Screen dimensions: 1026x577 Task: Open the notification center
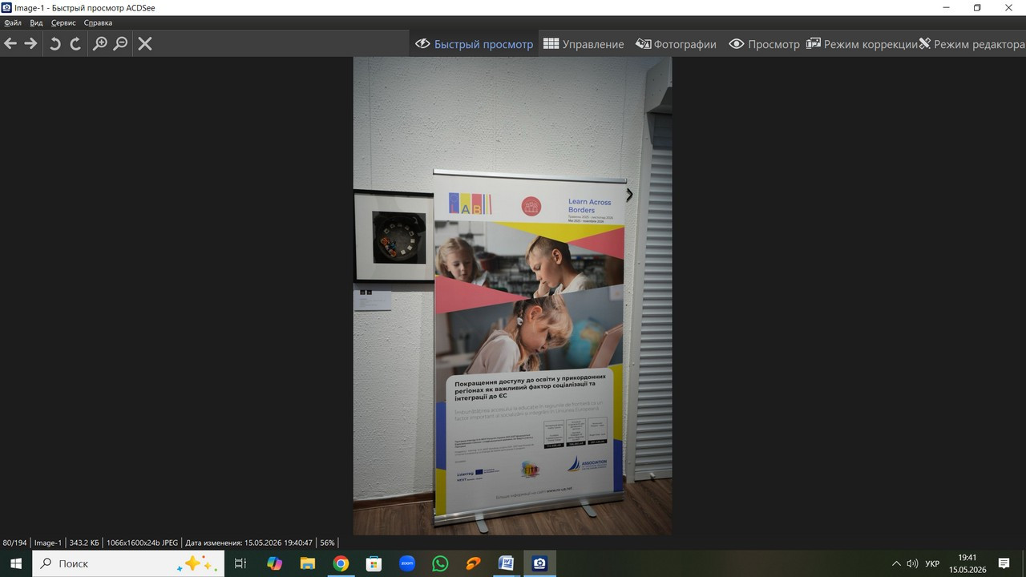click(1004, 563)
